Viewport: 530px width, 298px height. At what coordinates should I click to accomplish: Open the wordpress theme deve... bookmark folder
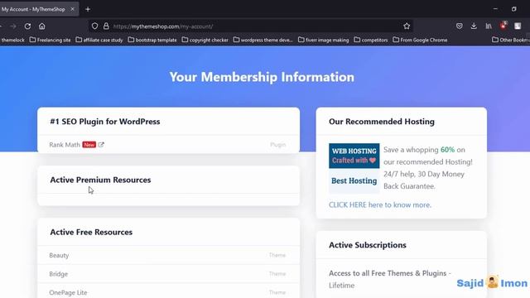[x=263, y=40]
